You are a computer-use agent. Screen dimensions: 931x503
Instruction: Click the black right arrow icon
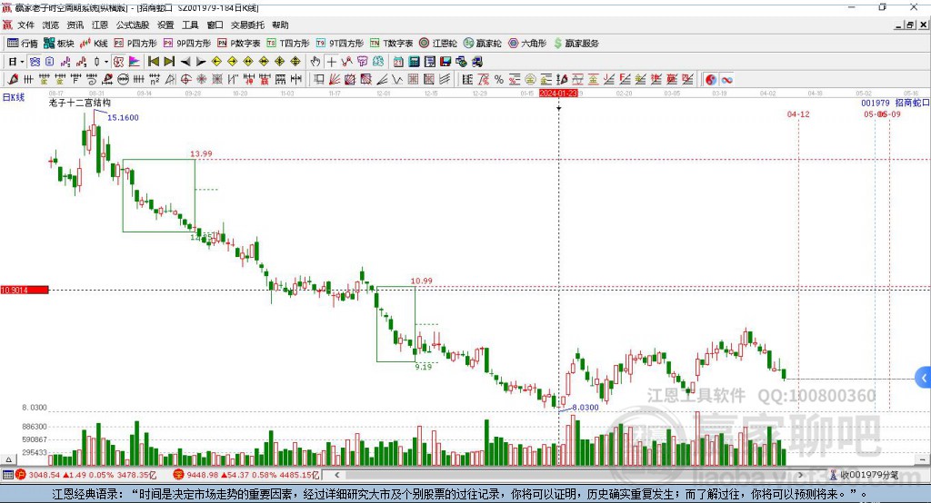[x=201, y=62]
